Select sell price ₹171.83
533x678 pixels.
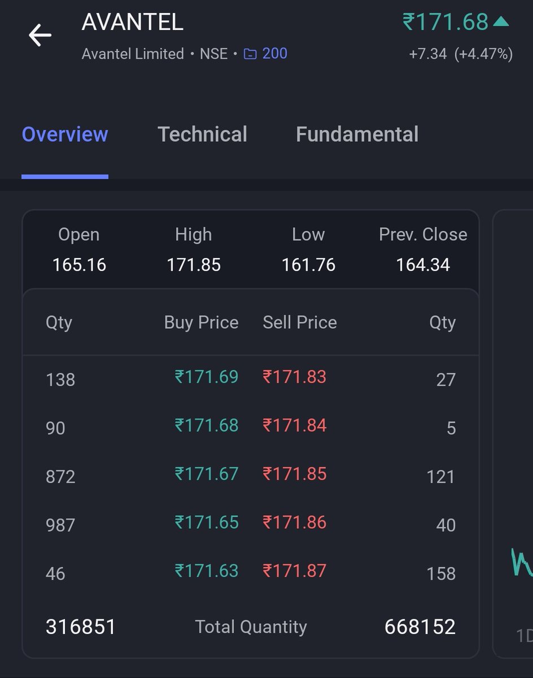pos(295,377)
